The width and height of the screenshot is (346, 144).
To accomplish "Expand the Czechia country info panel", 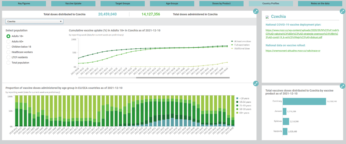I will pyautogui.click(x=342, y=11).
